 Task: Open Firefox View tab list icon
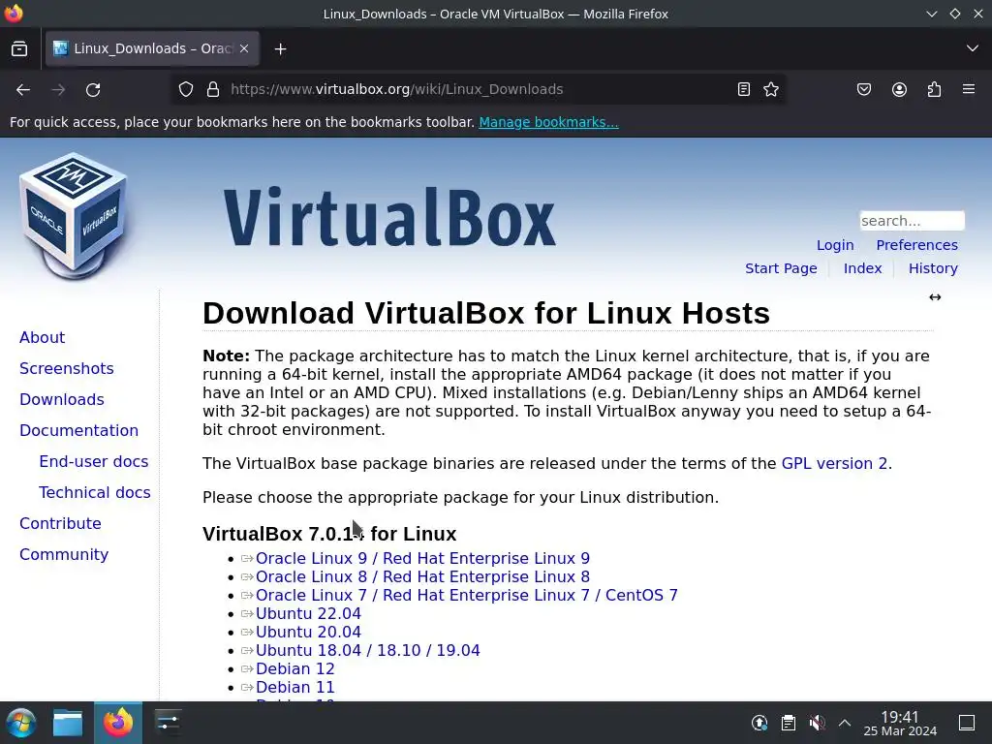19,48
